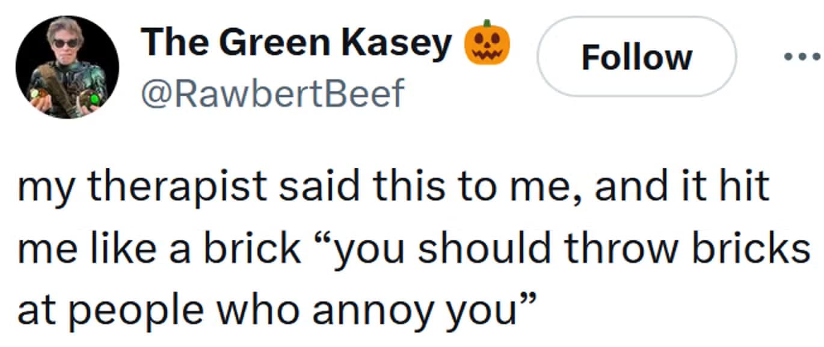Open The Green Kasey's profile picture
Image resolution: width=824 pixels, height=347 pixels.
67,66
